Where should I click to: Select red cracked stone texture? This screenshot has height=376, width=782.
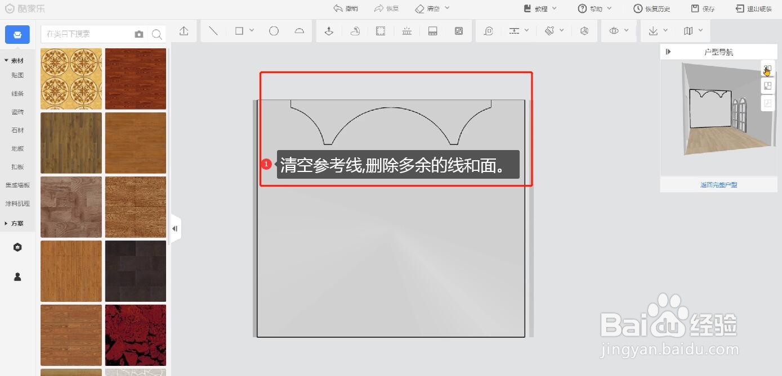tap(136, 335)
